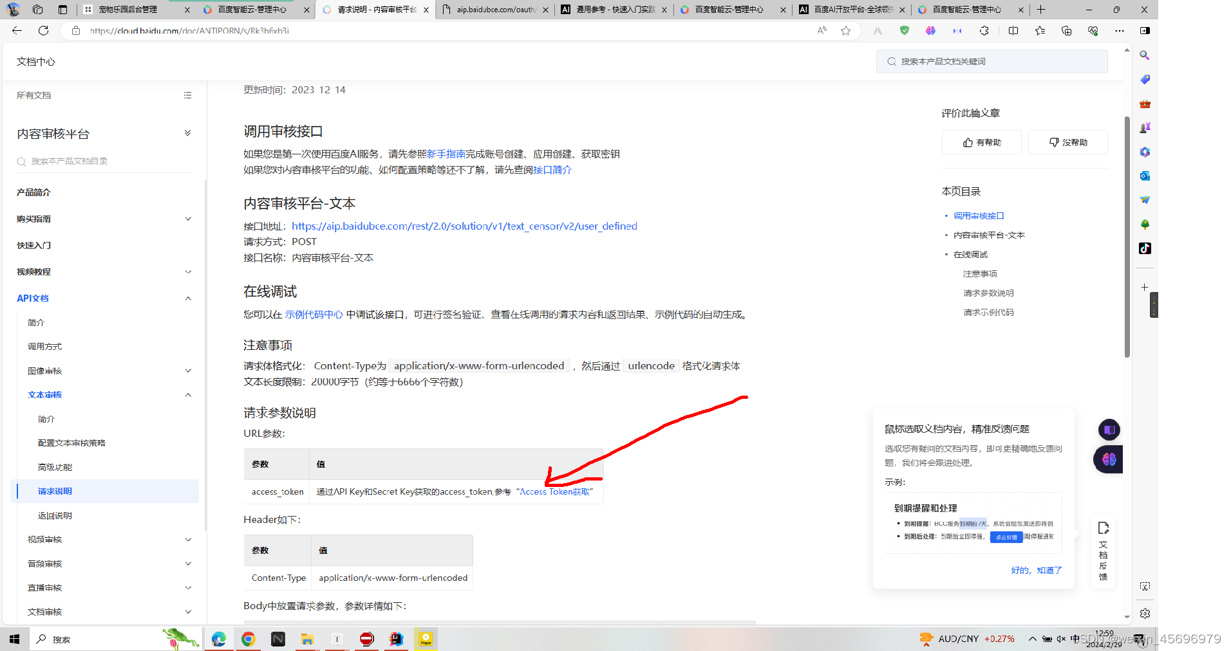Open the tools briefcase icon in sidebar
The height and width of the screenshot is (651, 1231).
point(1145,104)
